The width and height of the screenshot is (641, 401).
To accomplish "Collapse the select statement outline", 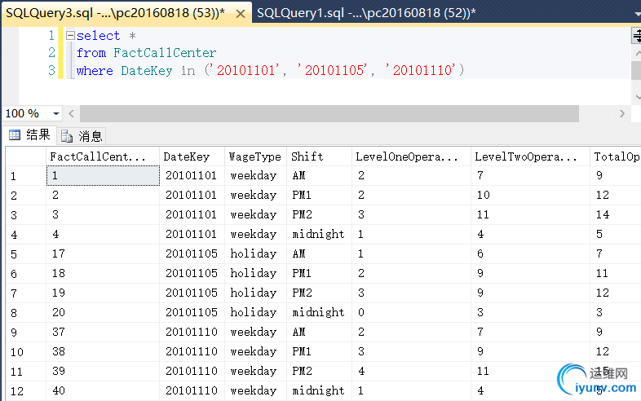I will 70,36.
